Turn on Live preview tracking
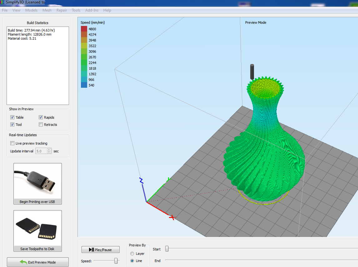The width and height of the screenshot is (358, 267). (12, 143)
